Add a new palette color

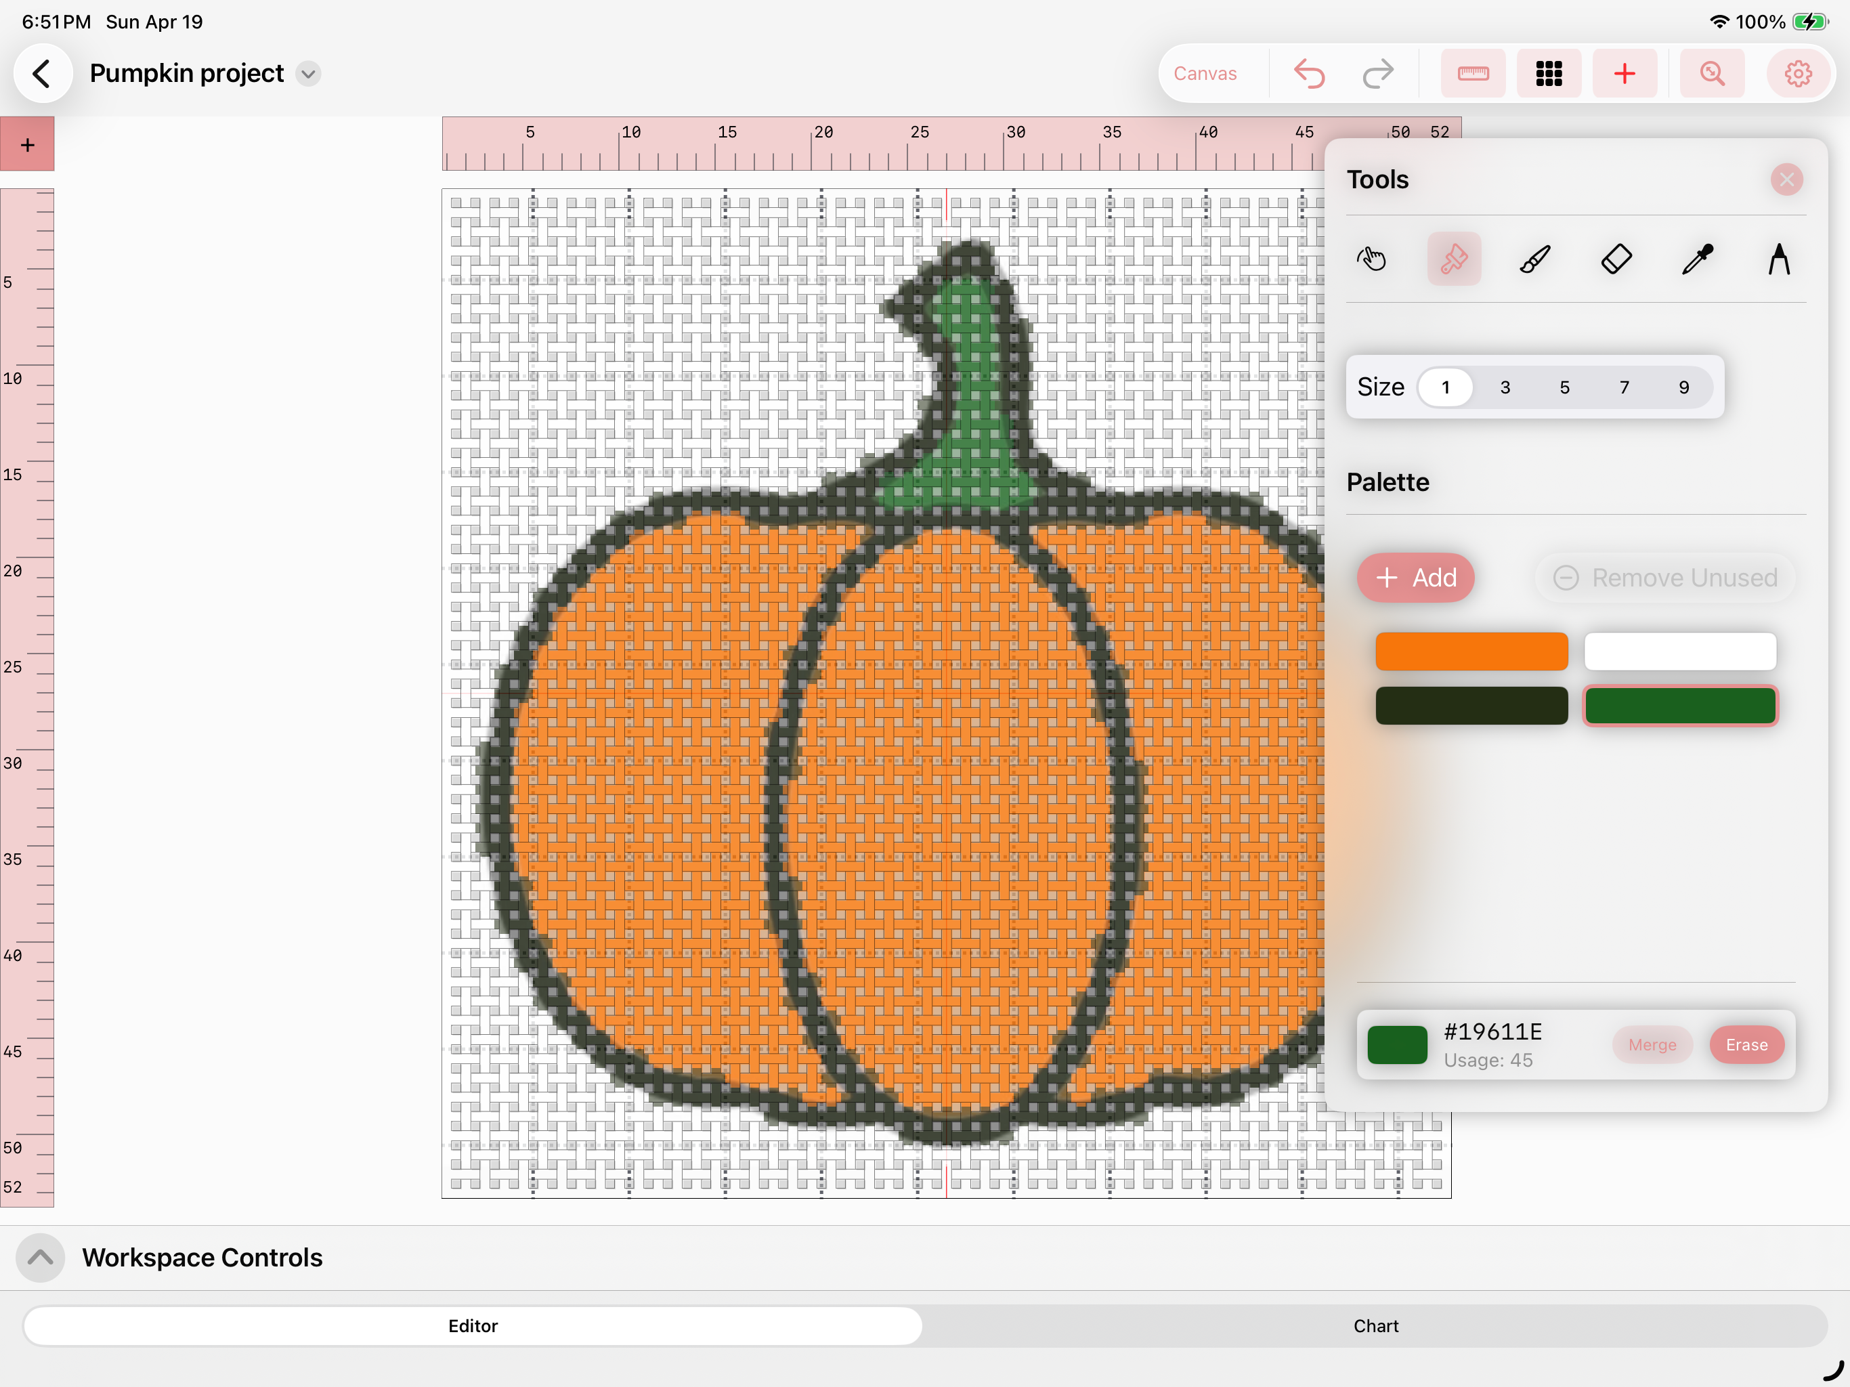[x=1415, y=577]
